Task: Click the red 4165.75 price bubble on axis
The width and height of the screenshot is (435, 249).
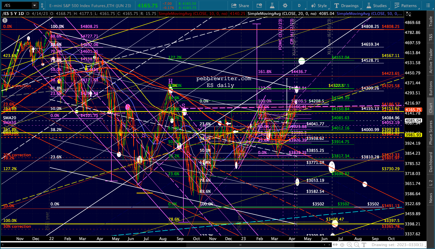Action: point(413,110)
